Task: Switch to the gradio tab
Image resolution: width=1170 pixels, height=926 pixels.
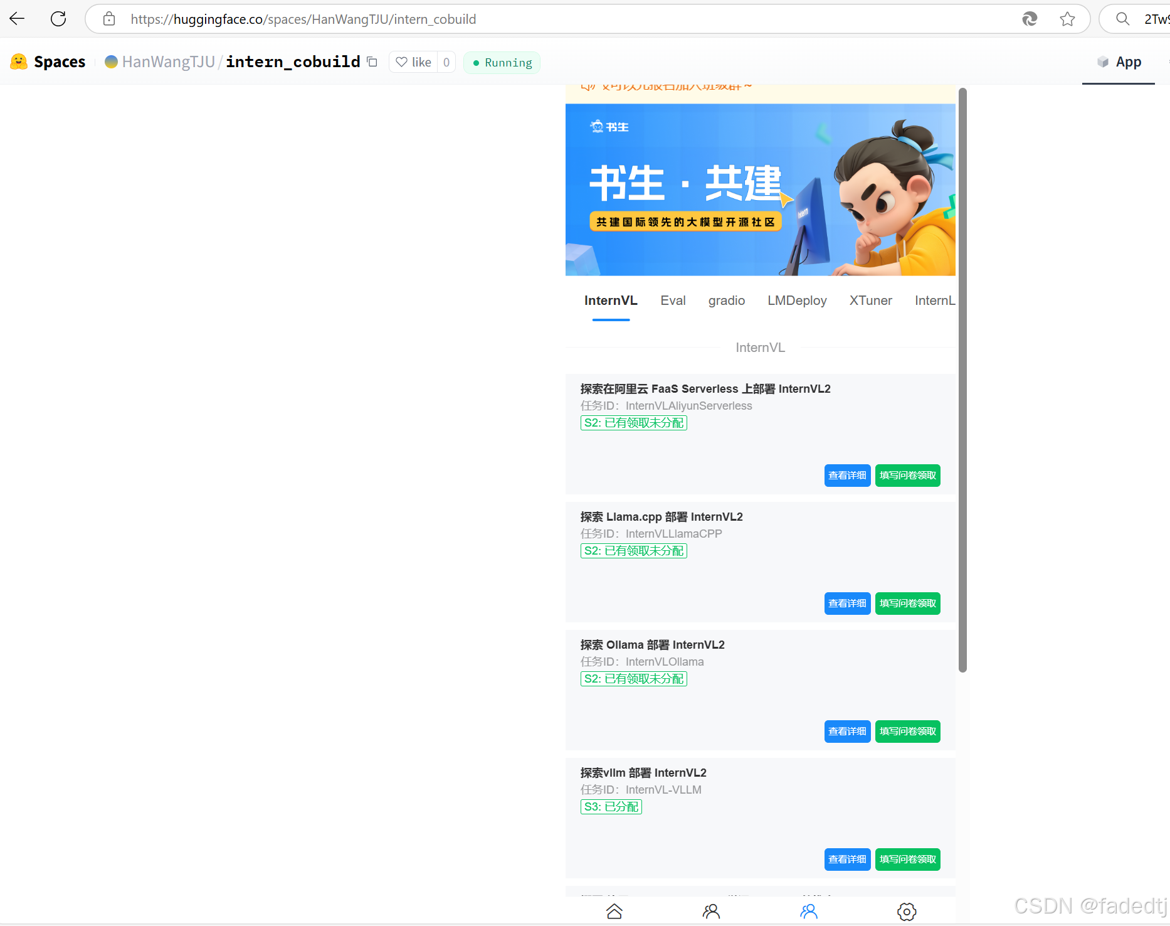Action: [727, 301]
